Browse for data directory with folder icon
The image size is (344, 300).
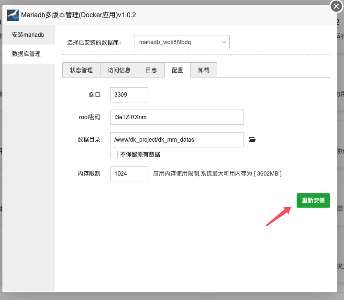tap(252, 139)
